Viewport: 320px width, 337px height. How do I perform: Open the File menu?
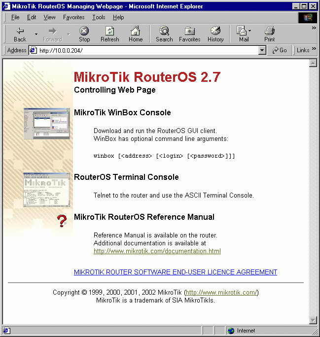tap(15, 17)
